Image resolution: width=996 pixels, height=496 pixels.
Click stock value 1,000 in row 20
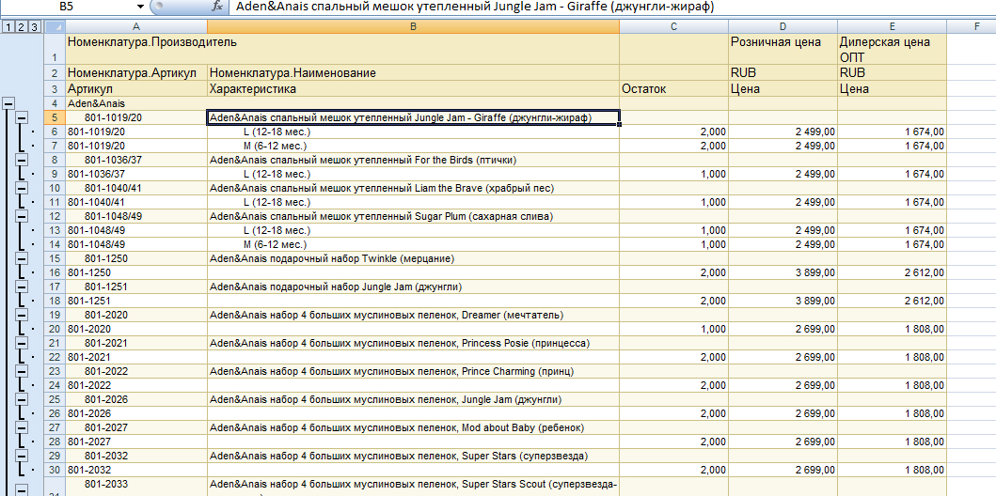pos(673,329)
